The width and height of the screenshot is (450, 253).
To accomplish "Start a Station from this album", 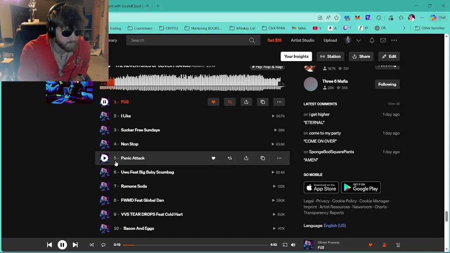I will [x=330, y=57].
